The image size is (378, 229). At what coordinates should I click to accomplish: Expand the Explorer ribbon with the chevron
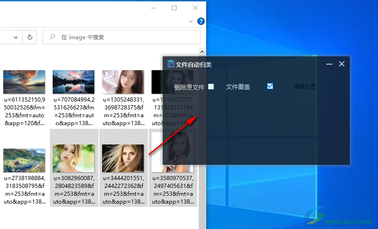coord(191,21)
